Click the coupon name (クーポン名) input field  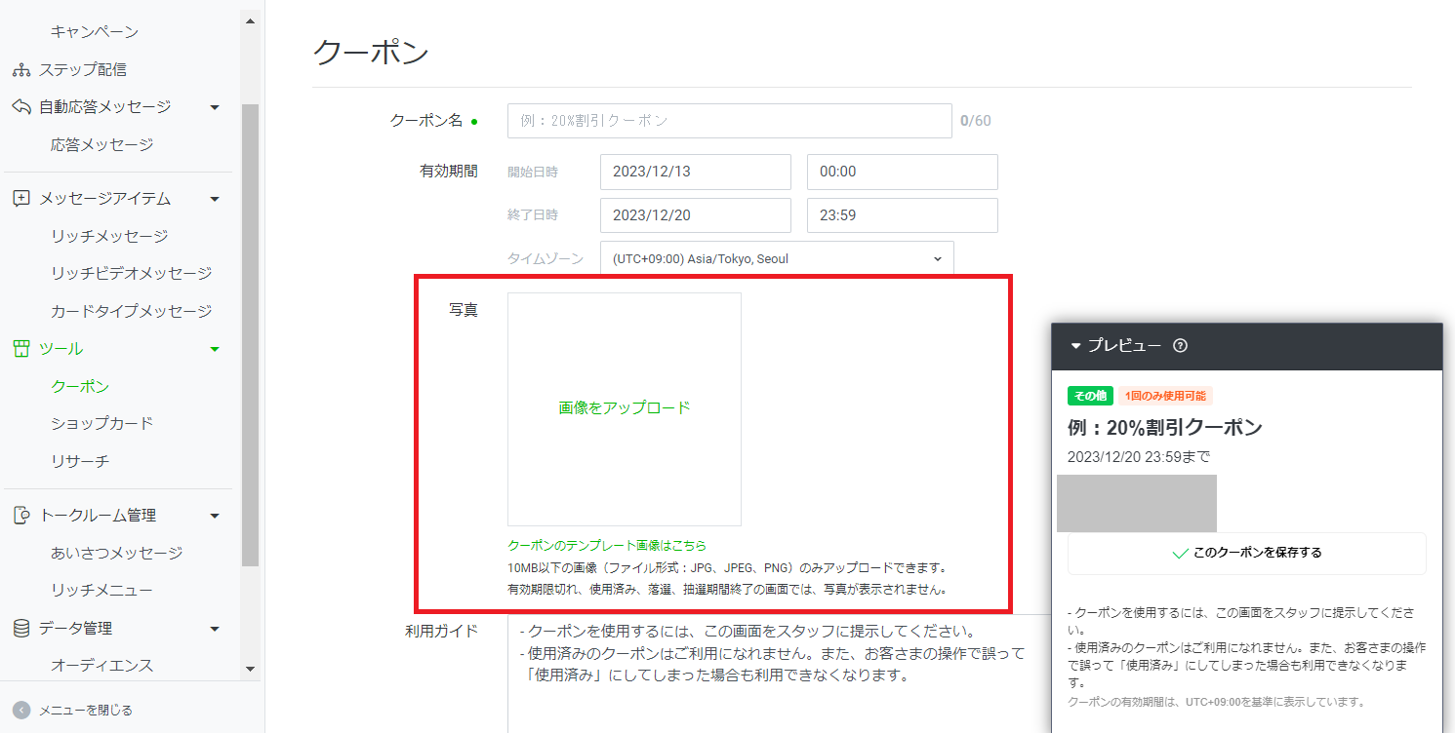729,121
